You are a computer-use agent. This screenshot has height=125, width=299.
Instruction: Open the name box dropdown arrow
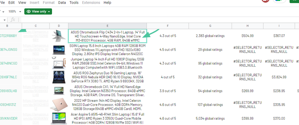(3, 12)
